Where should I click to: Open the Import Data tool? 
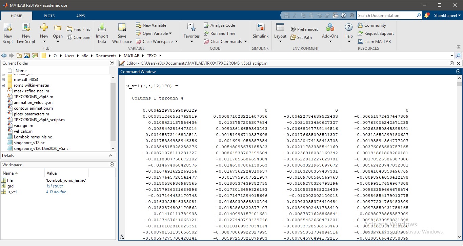point(102,28)
